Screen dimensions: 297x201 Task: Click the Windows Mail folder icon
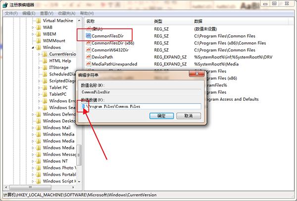39,128
